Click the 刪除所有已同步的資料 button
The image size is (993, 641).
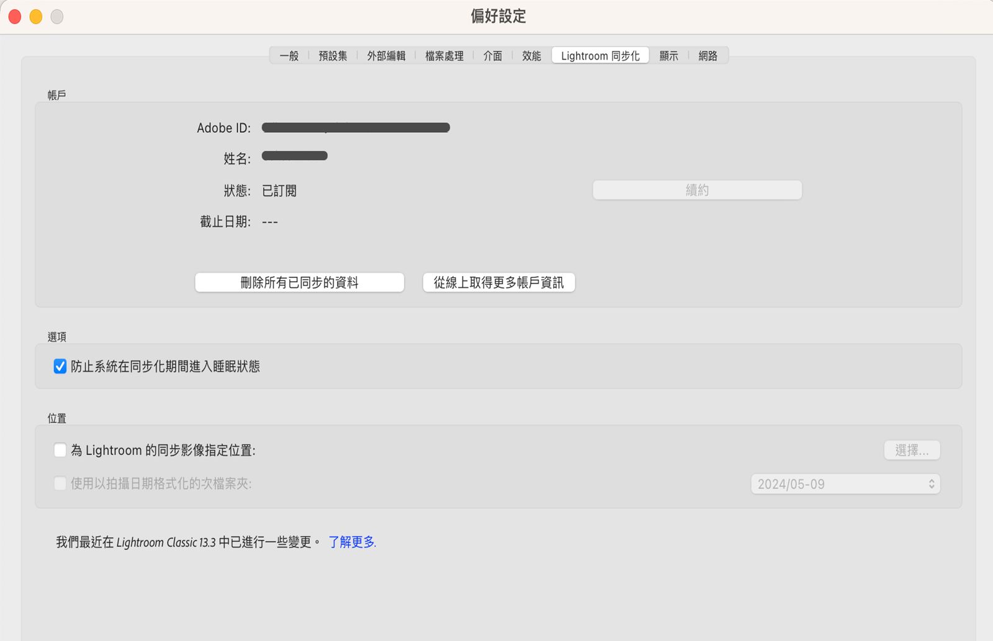pos(299,282)
